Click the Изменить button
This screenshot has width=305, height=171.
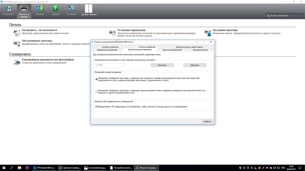[162, 65]
